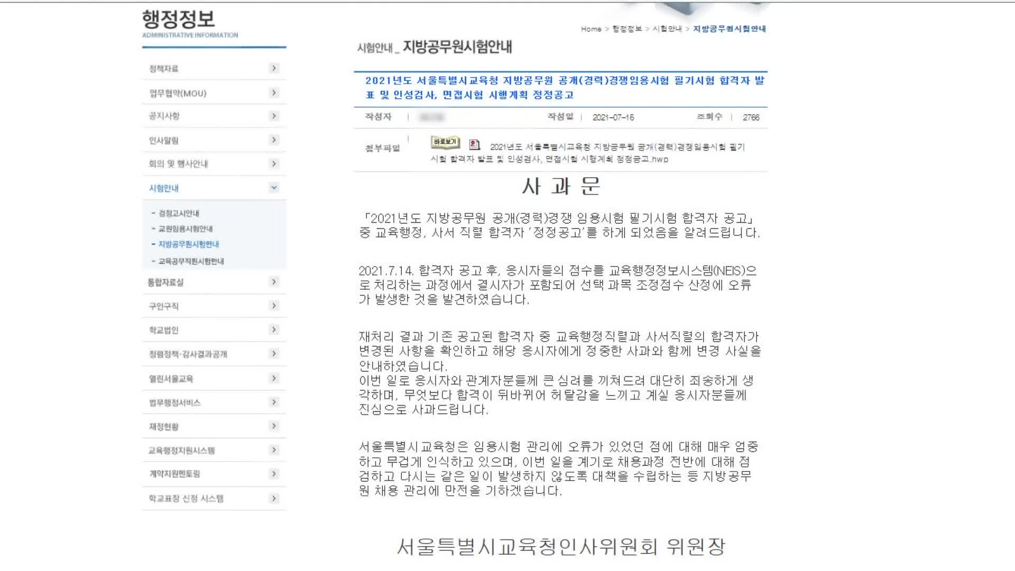Viewport: 1015px width, 571px height.
Task: Click the 시험안내 breadcrumb link
Action: 667,29
